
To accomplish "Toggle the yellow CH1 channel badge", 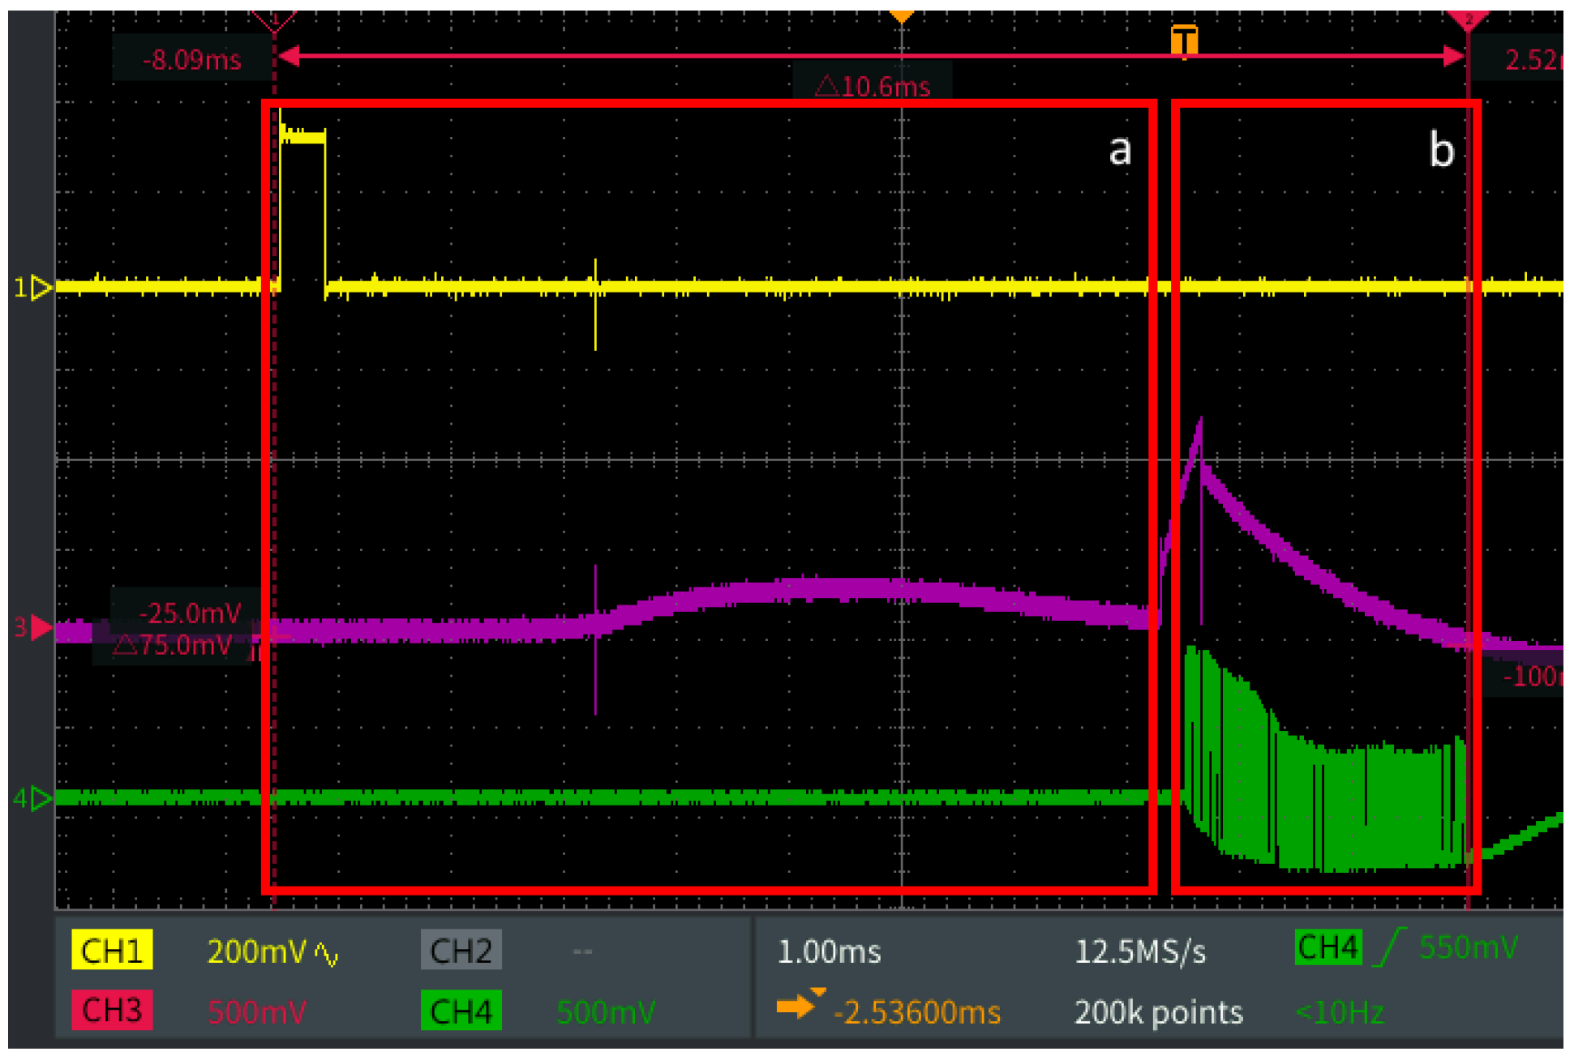I will [x=112, y=951].
